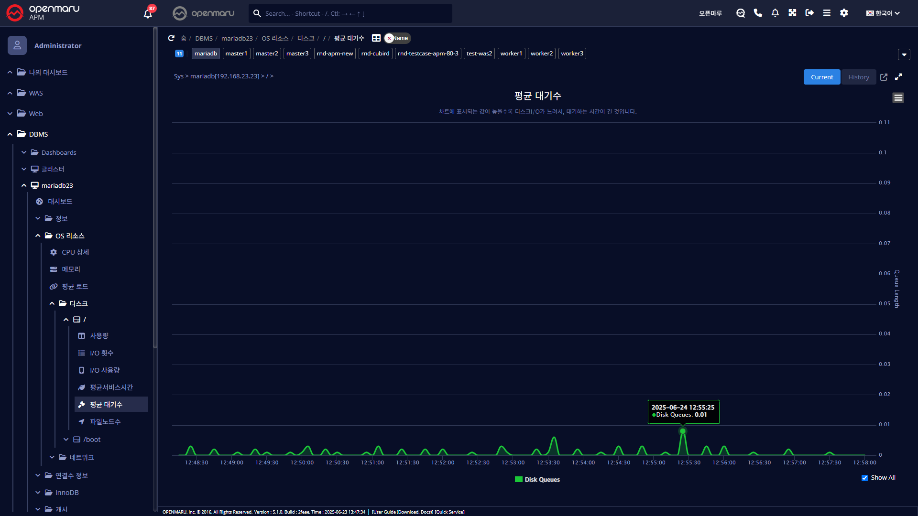Open I/O 사용량 in sidebar
Image resolution: width=918 pixels, height=516 pixels.
[x=105, y=370]
